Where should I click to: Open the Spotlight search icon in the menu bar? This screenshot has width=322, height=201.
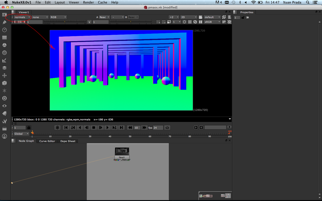pyautogui.click(x=308, y=3)
